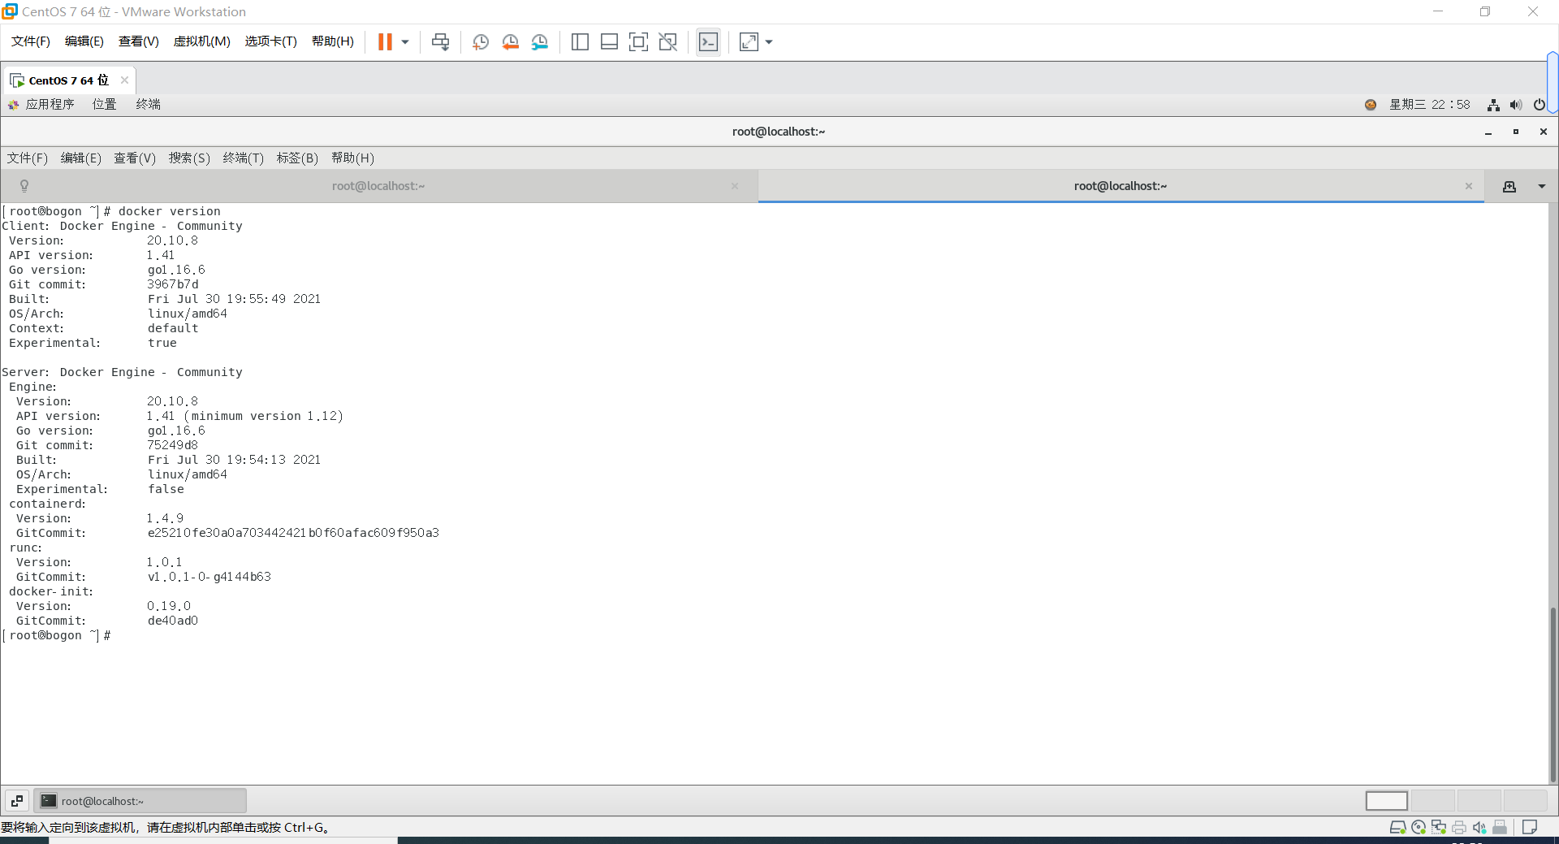Revert virtual machine to previous snapshot
The height and width of the screenshot is (844, 1559).
[x=511, y=42]
